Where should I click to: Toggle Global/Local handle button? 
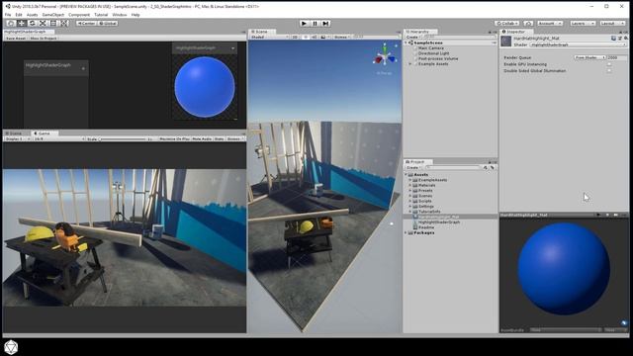click(x=108, y=24)
